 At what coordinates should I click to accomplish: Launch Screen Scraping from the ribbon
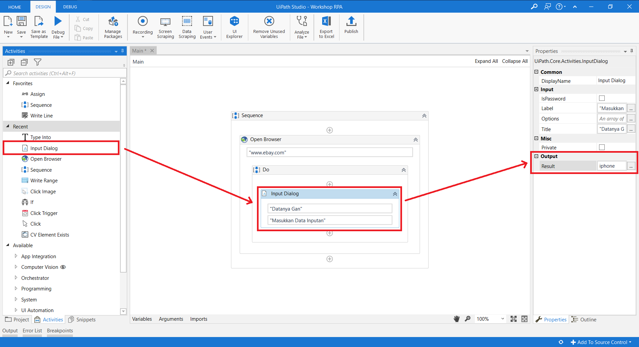(165, 27)
